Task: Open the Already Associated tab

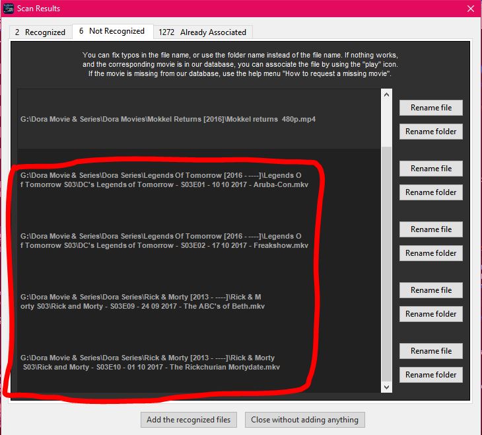Action: pos(203,32)
